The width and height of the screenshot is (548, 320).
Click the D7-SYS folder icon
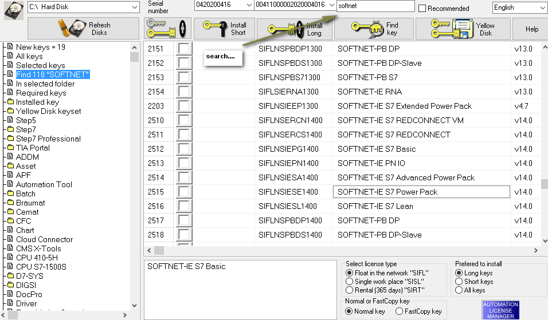10,275
